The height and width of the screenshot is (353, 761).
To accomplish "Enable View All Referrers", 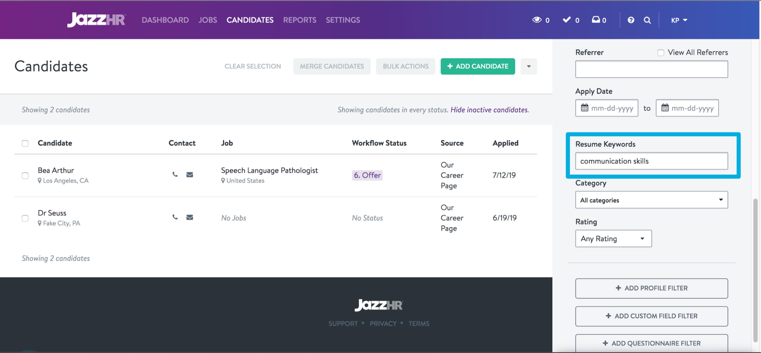I will (661, 53).
